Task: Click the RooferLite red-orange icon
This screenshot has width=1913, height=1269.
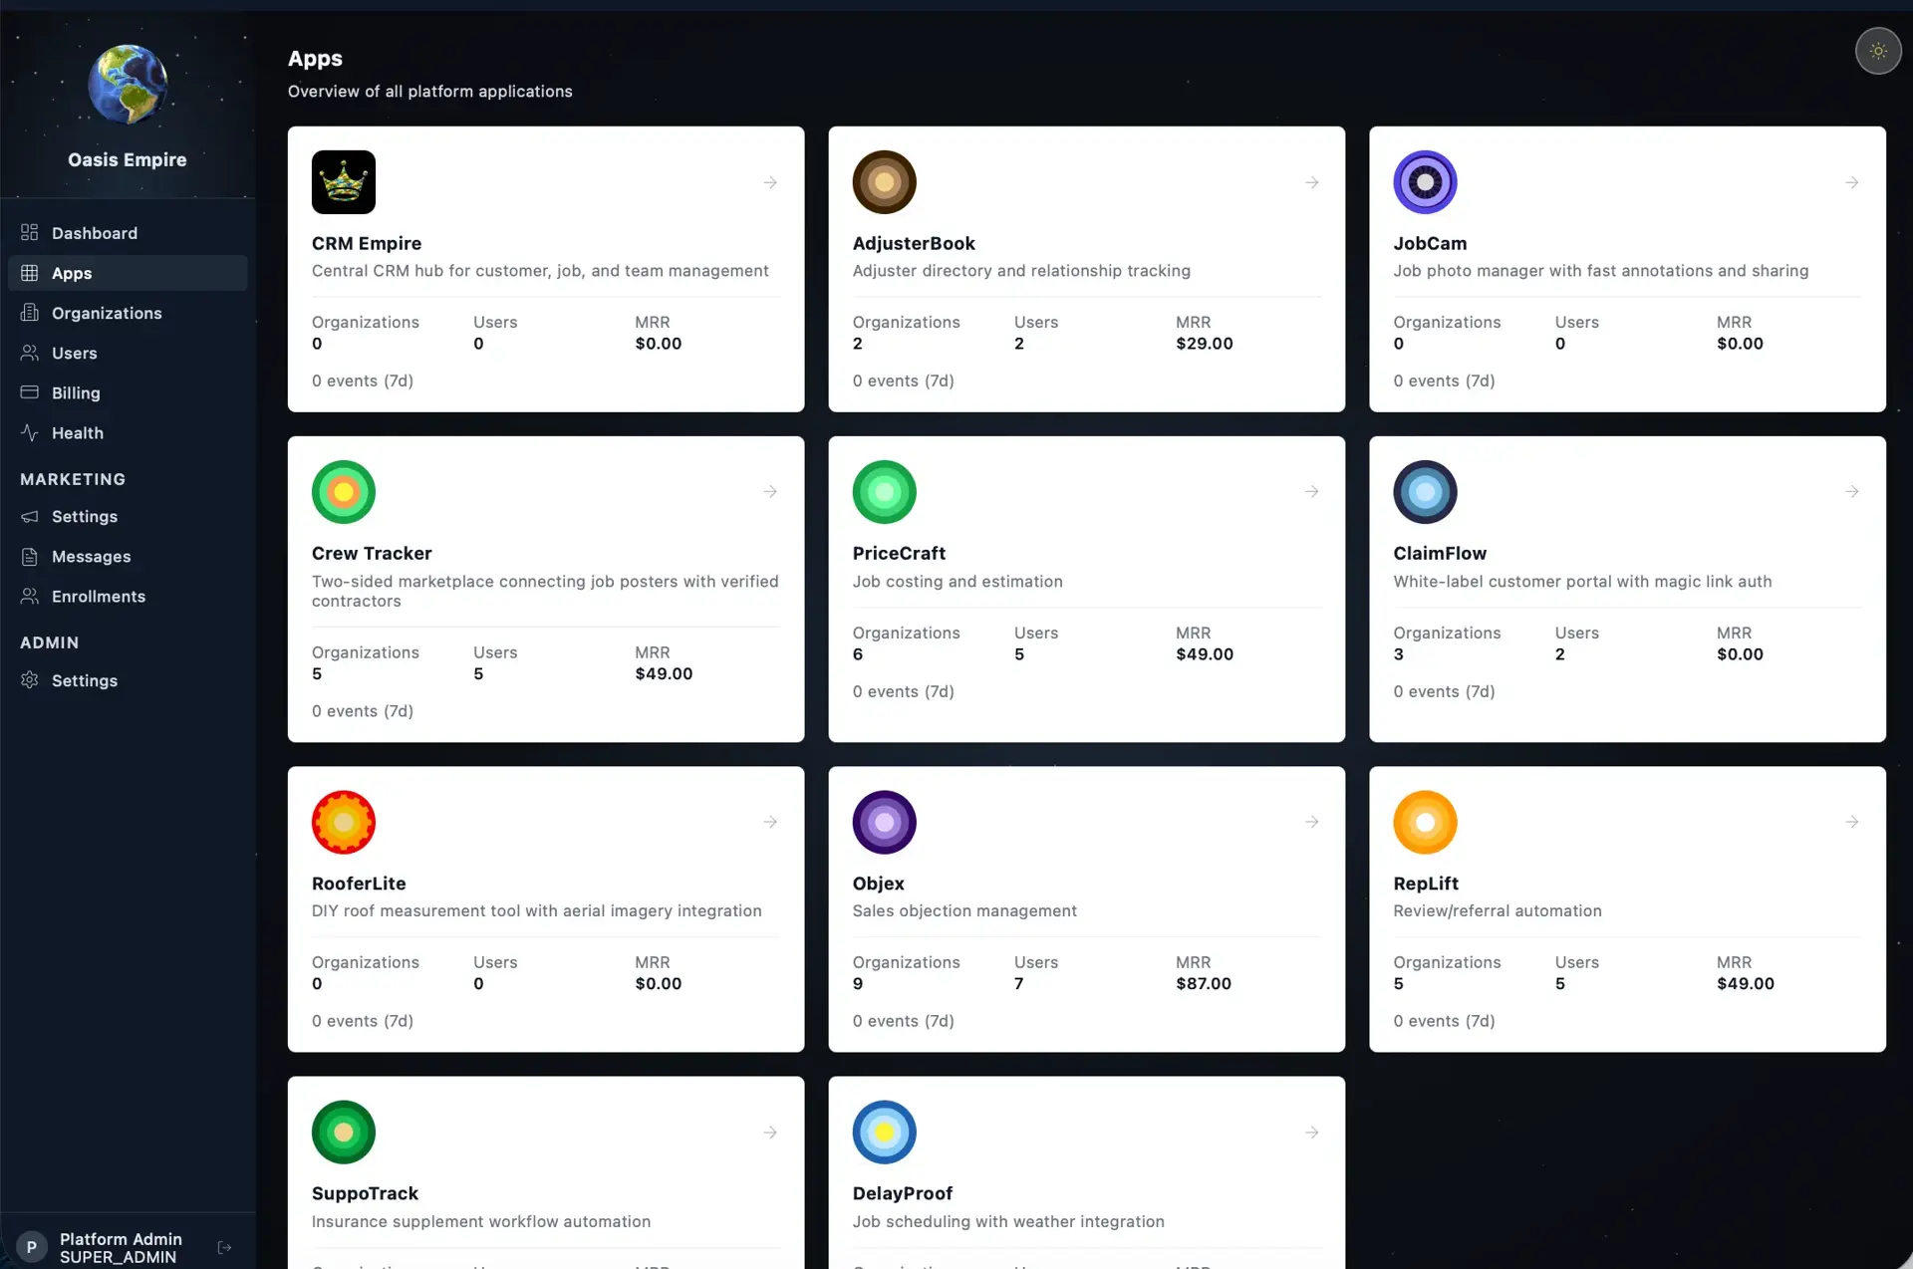Action: (x=344, y=822)
